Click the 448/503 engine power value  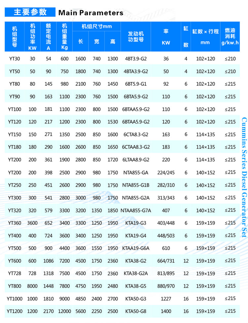click(x=166, y=236)
